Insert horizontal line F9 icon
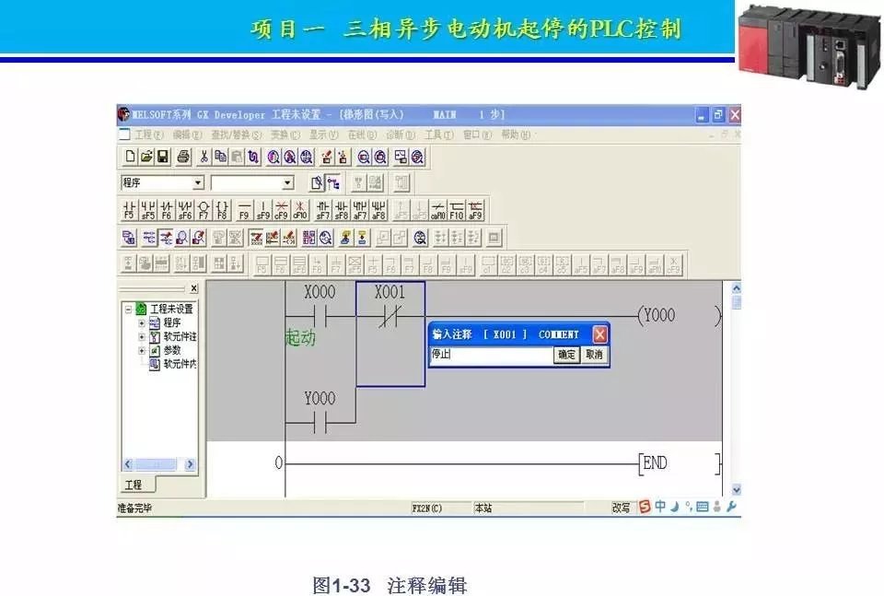 pos(244,210)
